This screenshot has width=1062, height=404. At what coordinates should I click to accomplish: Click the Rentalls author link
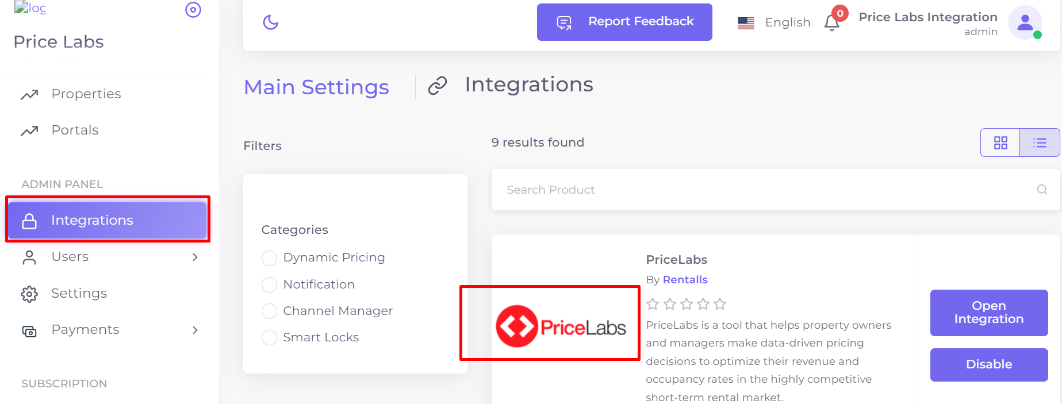click(685, 280)
